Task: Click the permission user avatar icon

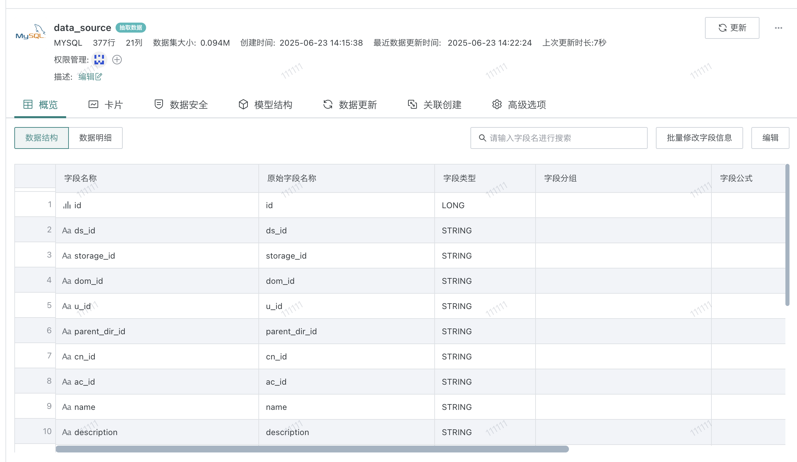Action: click(x=99, y=60)
